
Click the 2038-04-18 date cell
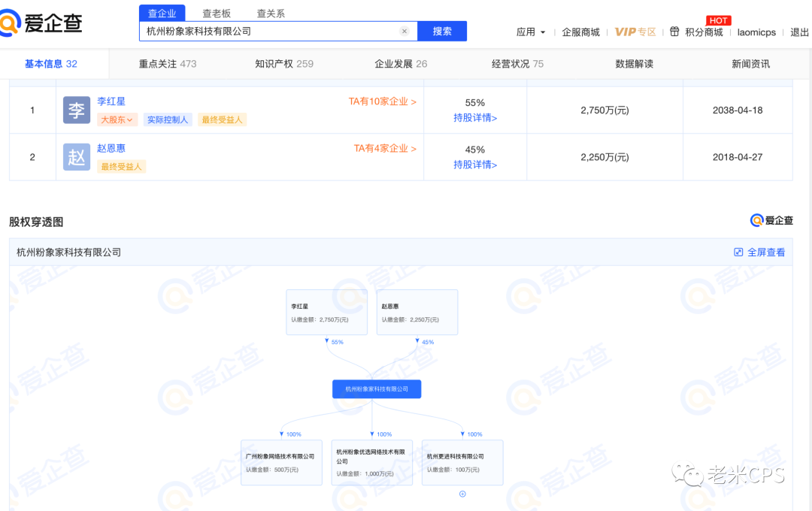click(x=738, y=110)
